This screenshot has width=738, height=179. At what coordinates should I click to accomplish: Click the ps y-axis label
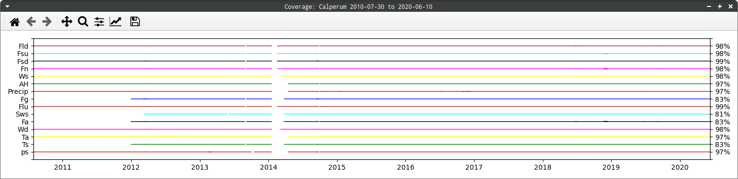(x=24, y=152)
